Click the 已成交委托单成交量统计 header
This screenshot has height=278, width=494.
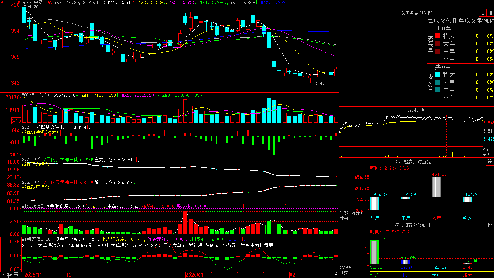[x=461, y=20]
